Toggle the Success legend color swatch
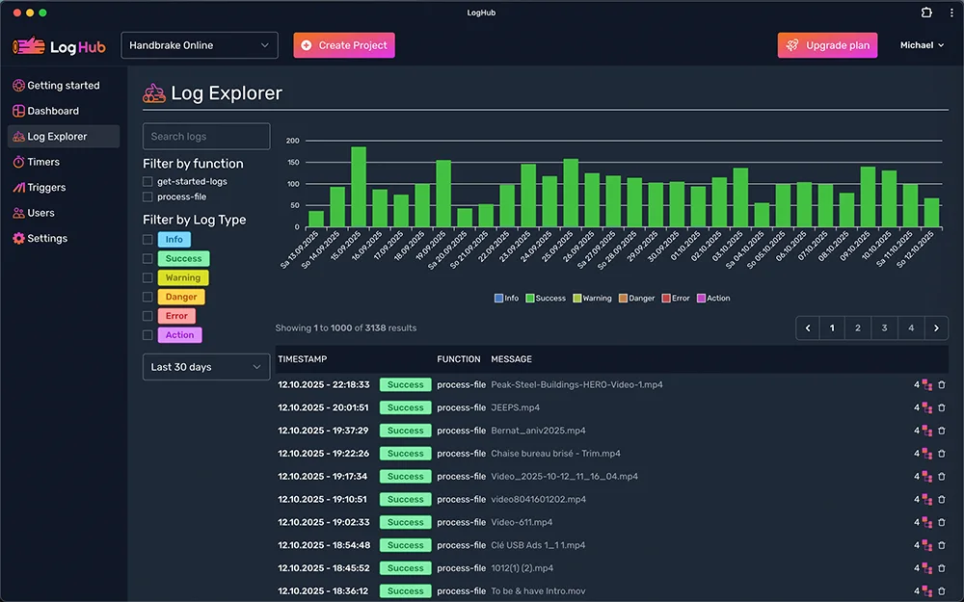This screenshot has height=602, width=964. (529, 299)
